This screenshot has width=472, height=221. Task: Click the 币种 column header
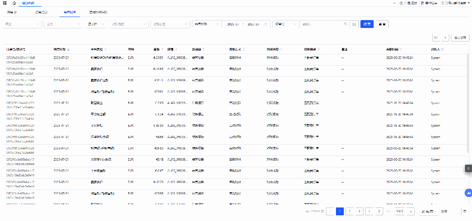[131, 49]
